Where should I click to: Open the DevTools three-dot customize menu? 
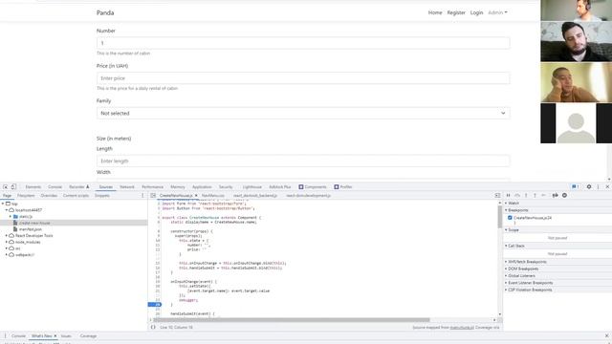598,187
